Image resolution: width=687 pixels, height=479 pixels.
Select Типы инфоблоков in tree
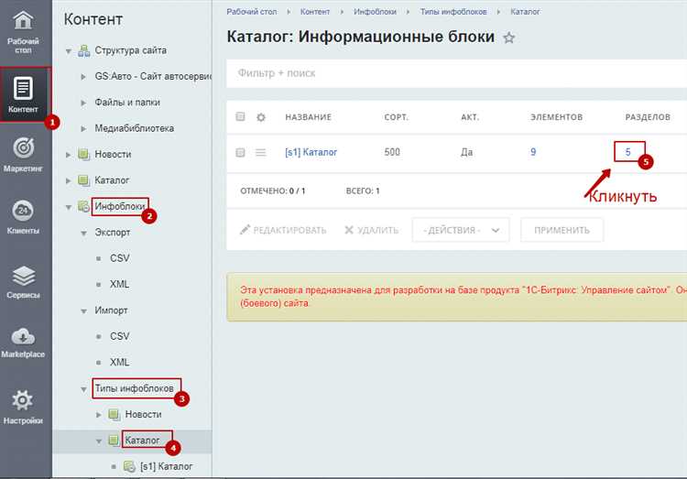coord(135,388)
